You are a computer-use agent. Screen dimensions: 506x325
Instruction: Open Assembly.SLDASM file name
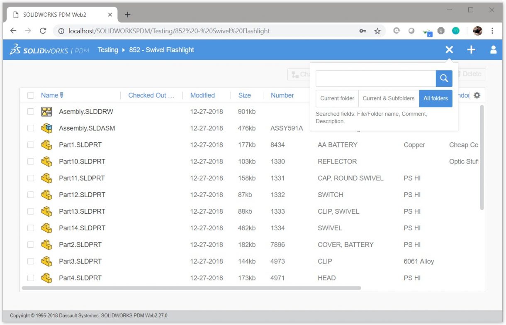(x=87, y=128)
